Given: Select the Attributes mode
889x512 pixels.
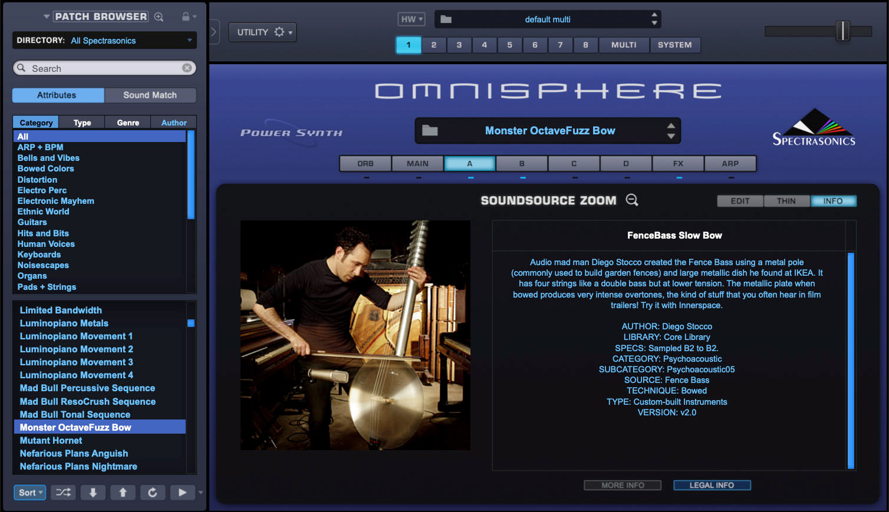Looking at the screenshot, I should pos(58,95).
